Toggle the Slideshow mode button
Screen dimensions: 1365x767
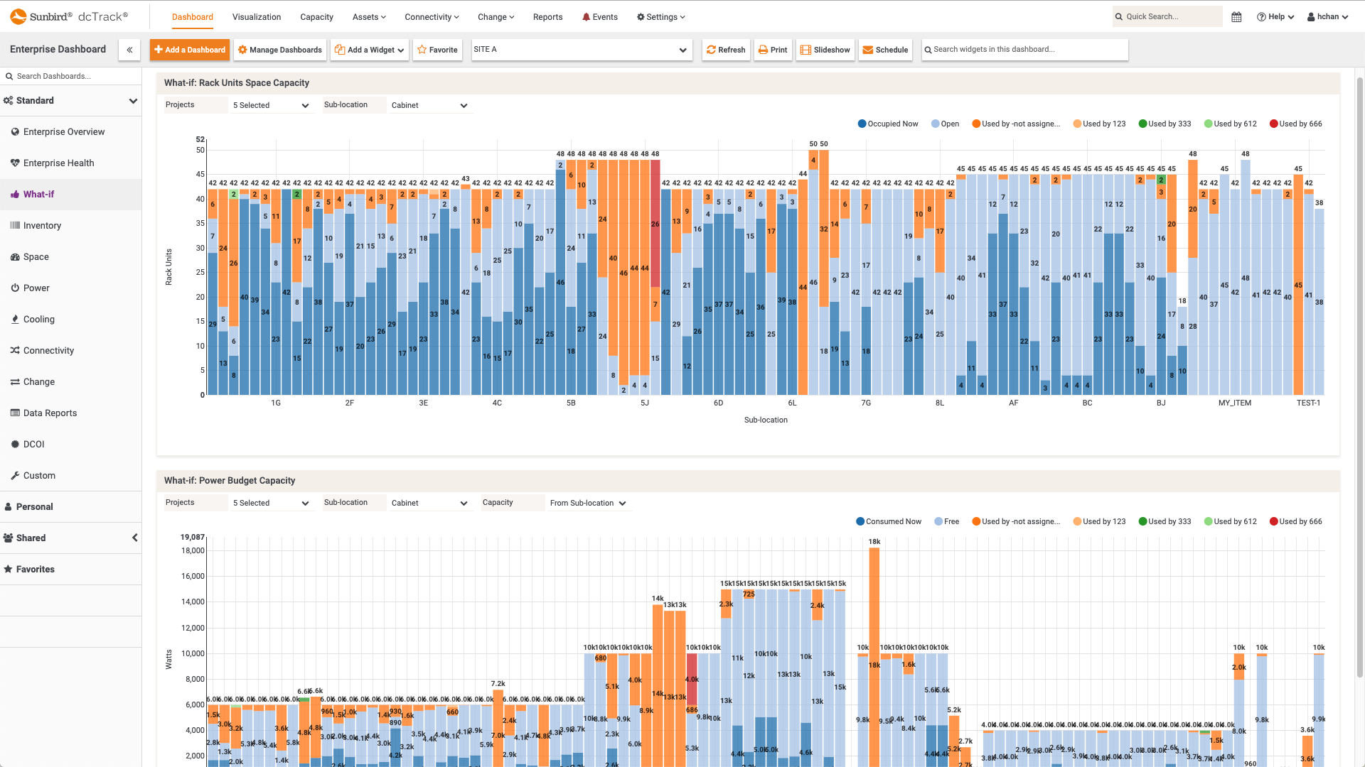[824, 49]
